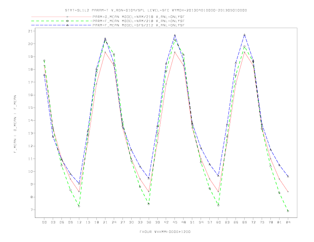Screen dimensions: 314x242
Task: Click the blue triangle peak marker at hour 69
Action: click(x=245, y=35)
